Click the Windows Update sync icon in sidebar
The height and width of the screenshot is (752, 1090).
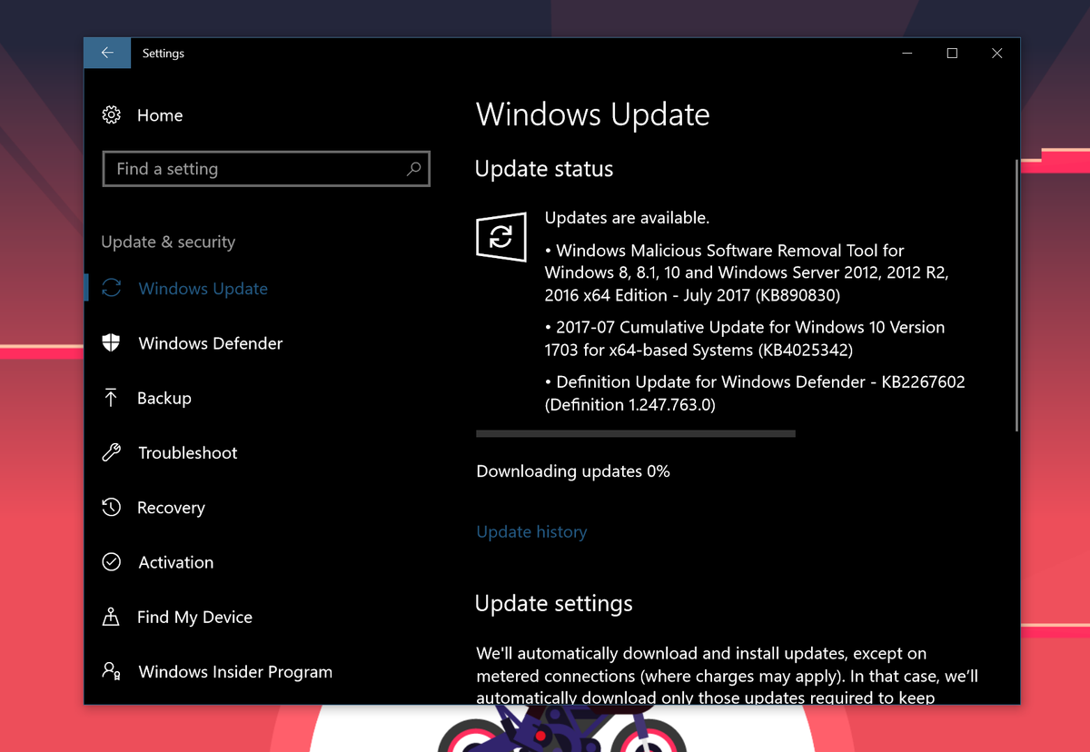tap(110, 288)
